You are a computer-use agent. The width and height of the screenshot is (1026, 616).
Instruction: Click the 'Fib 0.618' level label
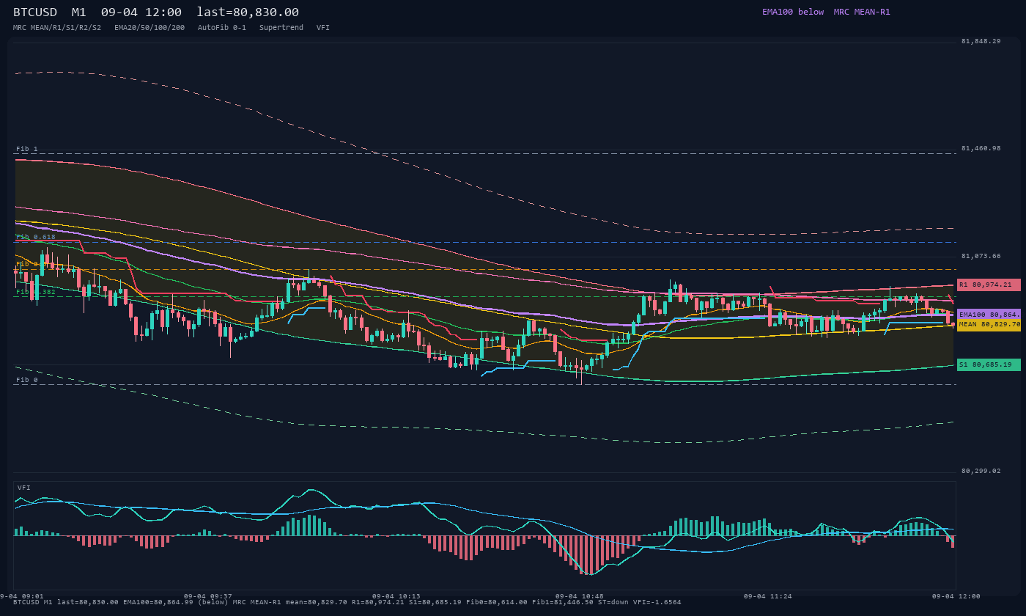tap(36, 237)
